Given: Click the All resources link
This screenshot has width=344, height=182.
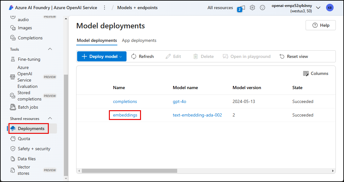Looking at the screenshot, I should 220,8.
